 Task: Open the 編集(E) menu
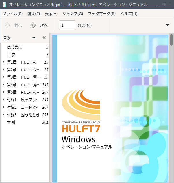(34, 14)
